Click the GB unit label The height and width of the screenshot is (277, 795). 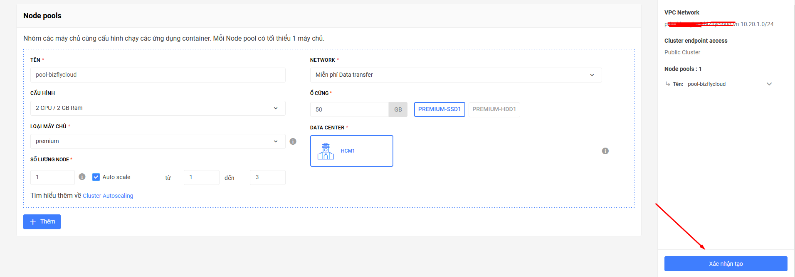[x=398, y=109]
